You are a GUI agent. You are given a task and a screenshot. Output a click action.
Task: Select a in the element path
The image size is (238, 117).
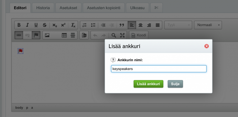tap(32, 108)
